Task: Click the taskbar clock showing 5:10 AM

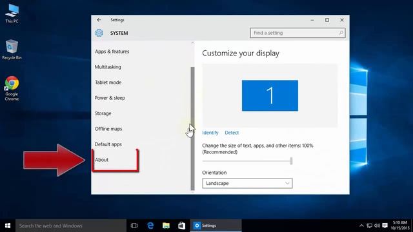Action: tap(400, 226)
